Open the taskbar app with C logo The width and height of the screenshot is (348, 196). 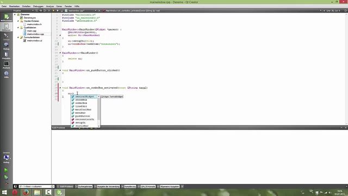pyautogui.click(x=48, y=192)
